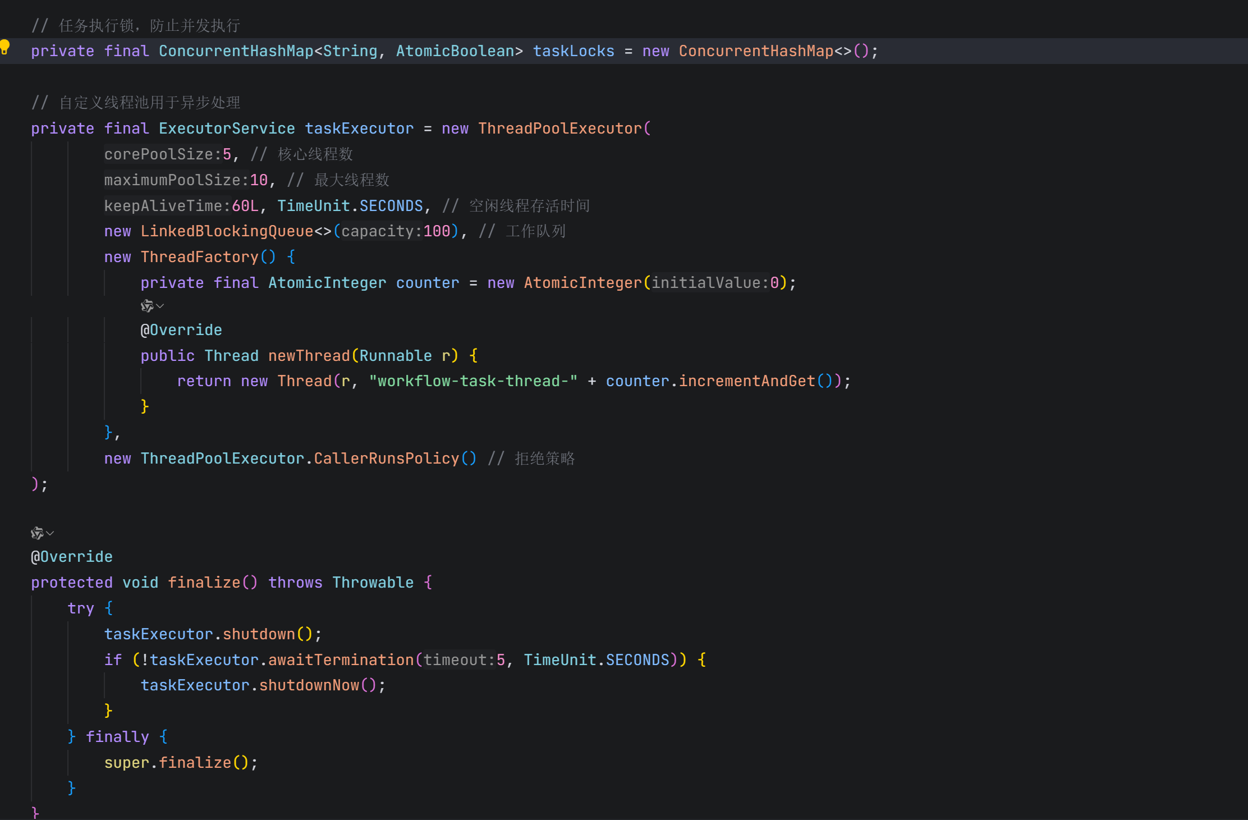Viewport: 1248px width, 820px height.
Task: Click the incrementAndGet method call
Action: click(747, 381)
